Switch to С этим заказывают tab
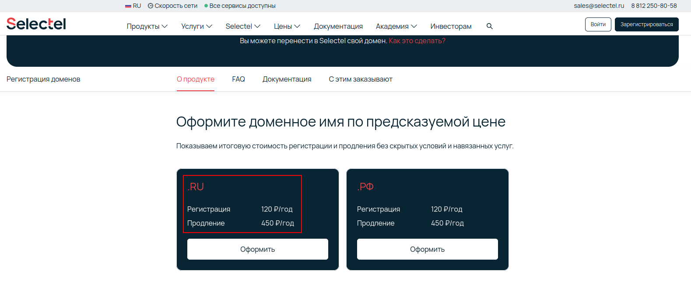The height and width of the screenshot is (288, 691). [x=361, y=79]
